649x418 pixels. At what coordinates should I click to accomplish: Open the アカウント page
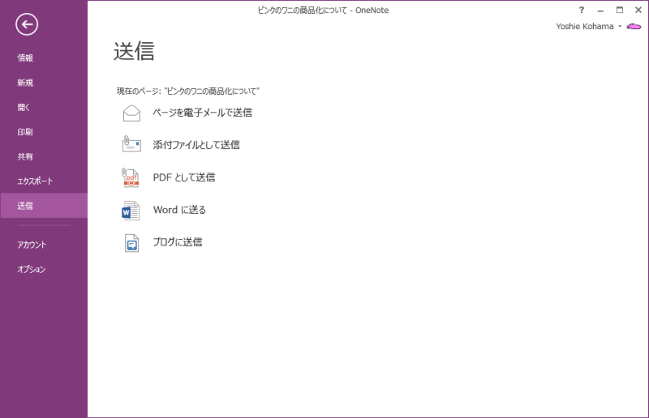coord(32,245)
